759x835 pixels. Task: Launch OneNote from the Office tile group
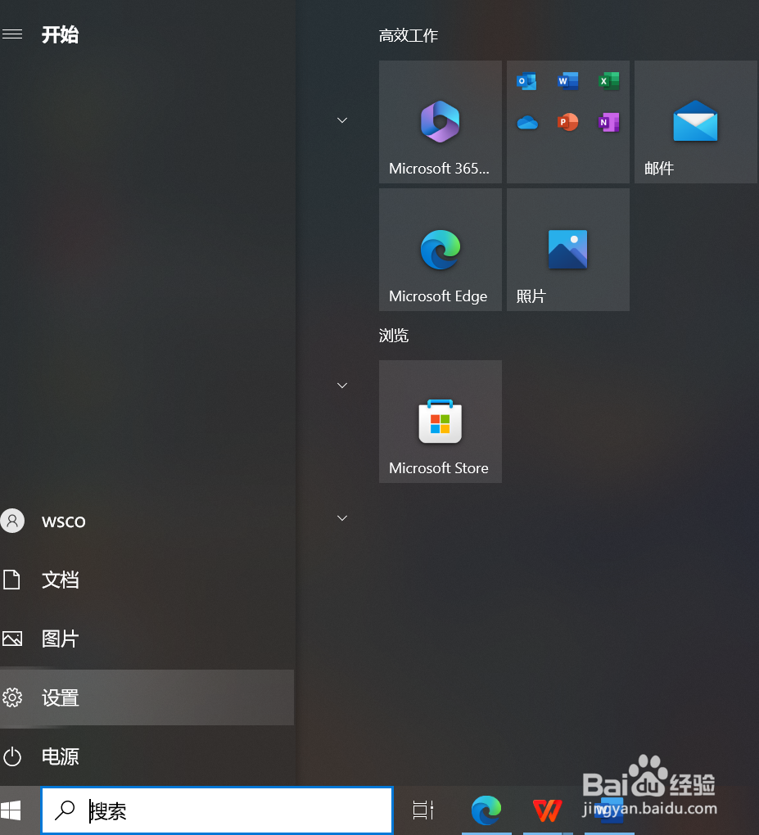click(x=609, y=123)
